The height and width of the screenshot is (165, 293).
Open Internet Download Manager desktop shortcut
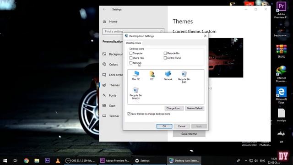click(281, 74)
